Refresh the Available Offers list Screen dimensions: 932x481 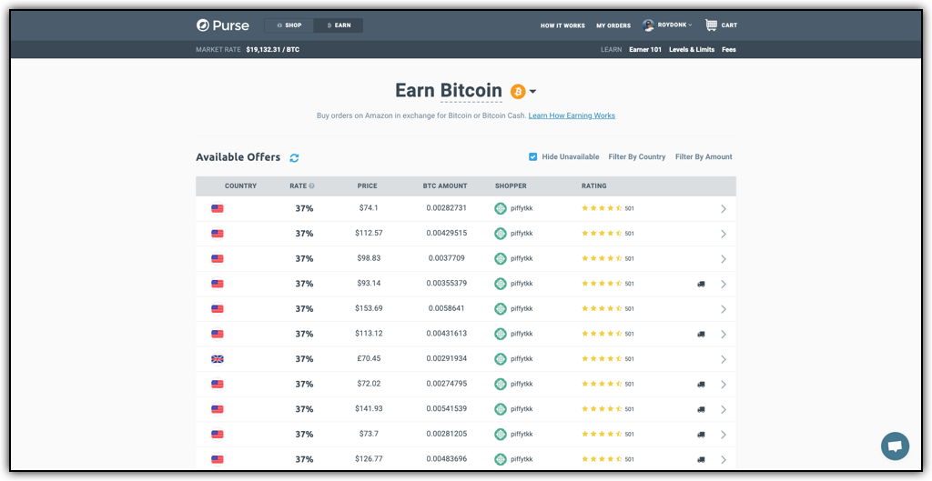(294, 158)
